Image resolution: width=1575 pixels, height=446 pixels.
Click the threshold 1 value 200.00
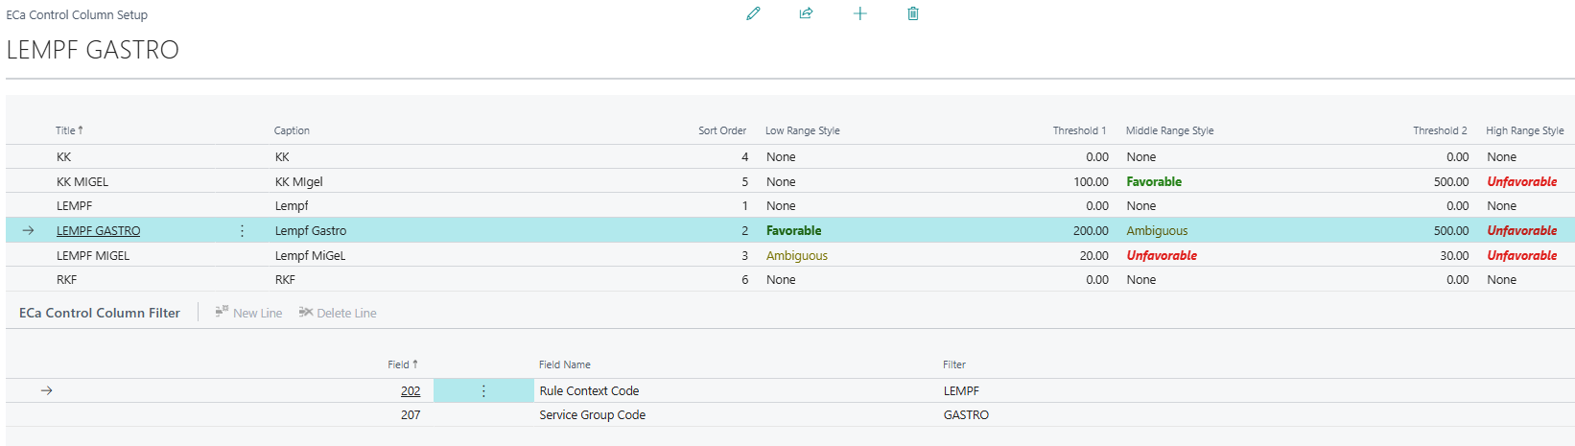pos(1091,231)
